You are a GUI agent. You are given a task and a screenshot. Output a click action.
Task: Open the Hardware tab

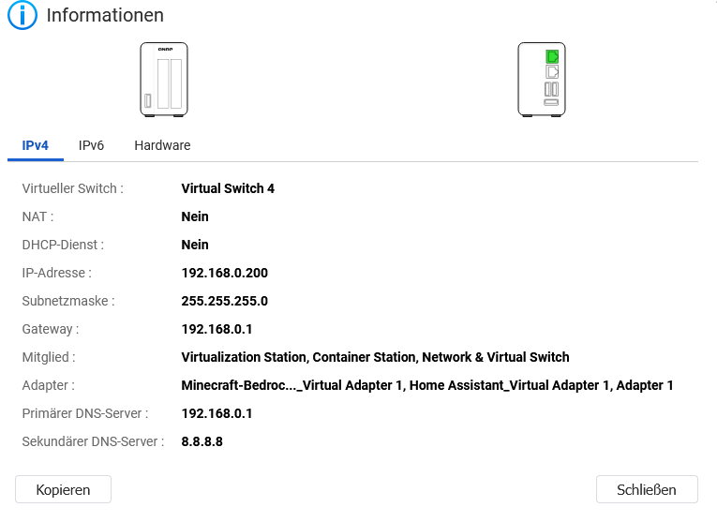coord(162,145)
